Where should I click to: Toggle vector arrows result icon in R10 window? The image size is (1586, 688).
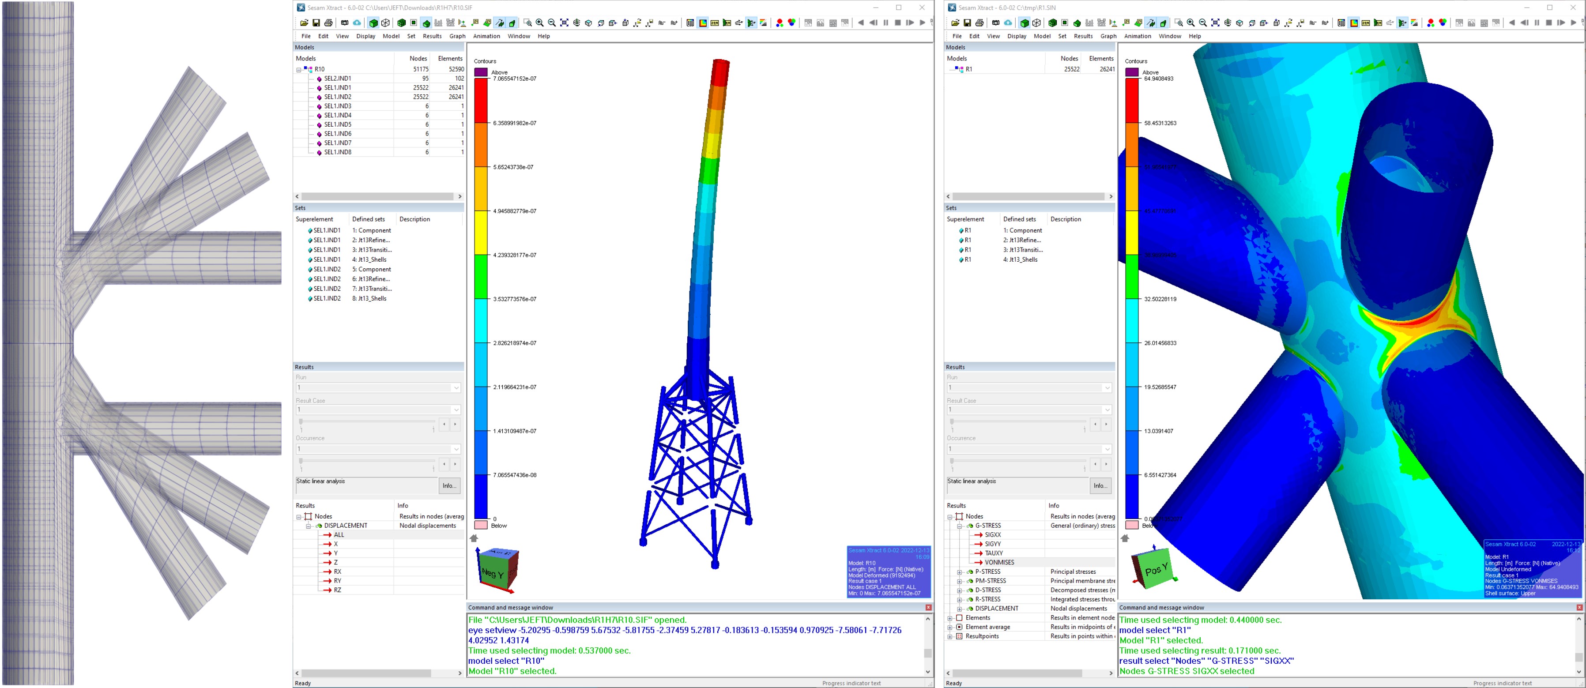tap(739, 23)
